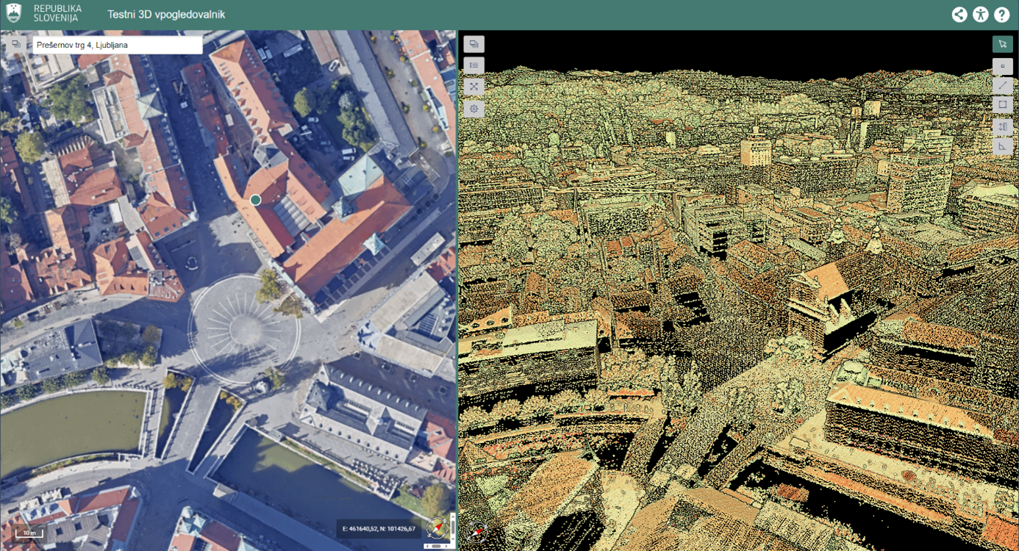Click the horizontal scrollbar below the map compass
1019x551 pixels.
pyautogui.click(x=438, y=546)
